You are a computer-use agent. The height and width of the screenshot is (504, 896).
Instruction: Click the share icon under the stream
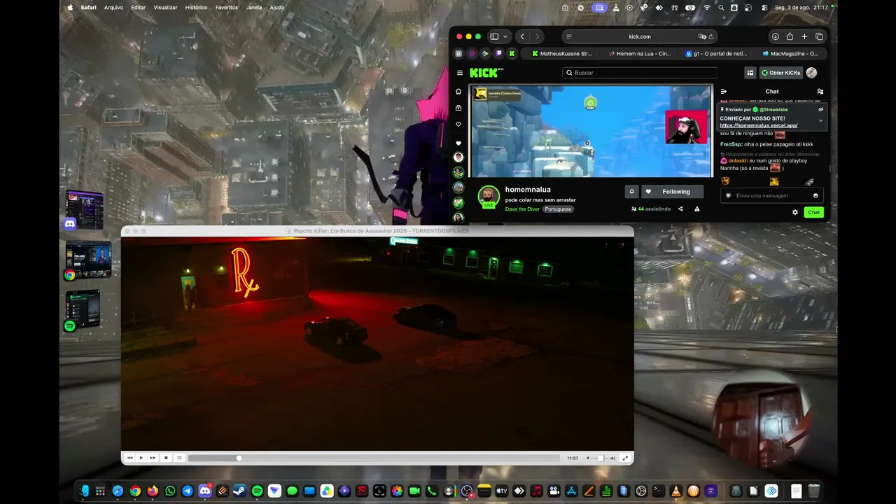680,209
